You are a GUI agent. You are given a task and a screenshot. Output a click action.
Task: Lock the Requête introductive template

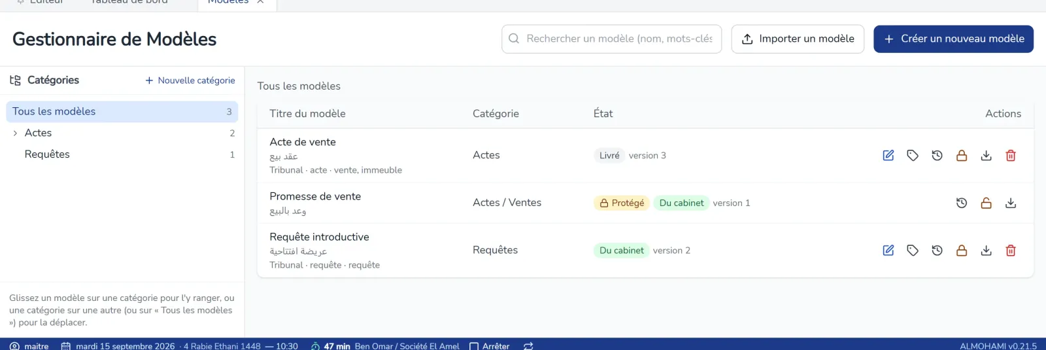click(962, 251)
